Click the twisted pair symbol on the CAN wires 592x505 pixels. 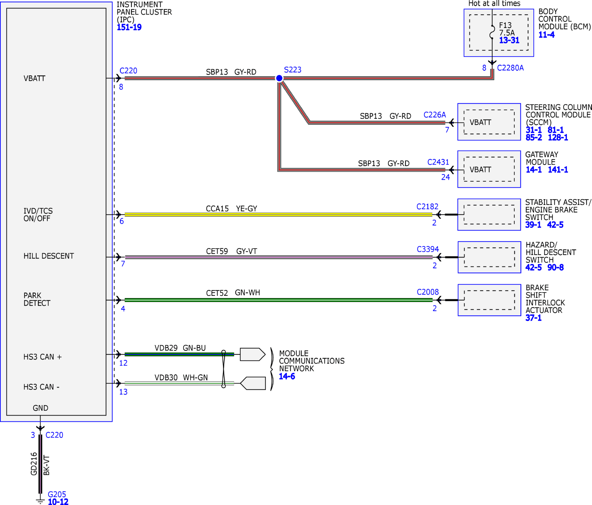(223, 369)
